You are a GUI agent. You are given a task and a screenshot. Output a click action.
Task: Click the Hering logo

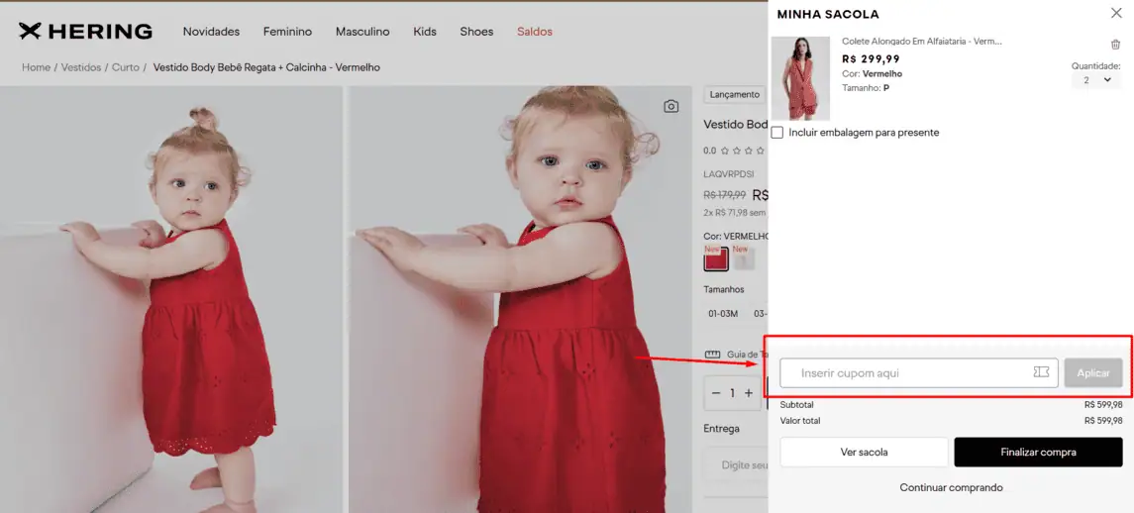click(x=85, y=32)
